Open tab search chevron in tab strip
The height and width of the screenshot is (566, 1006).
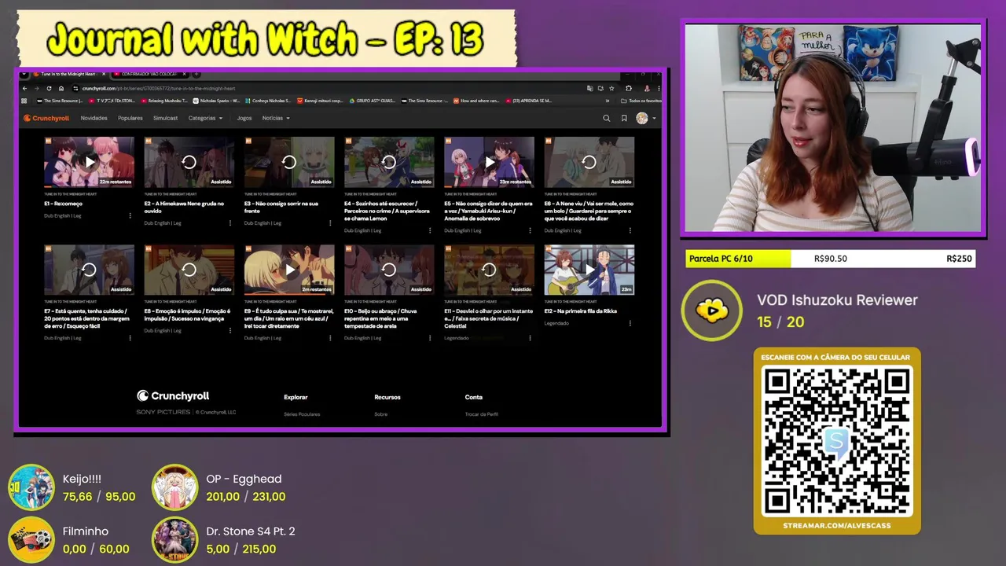tap(24, 74)
